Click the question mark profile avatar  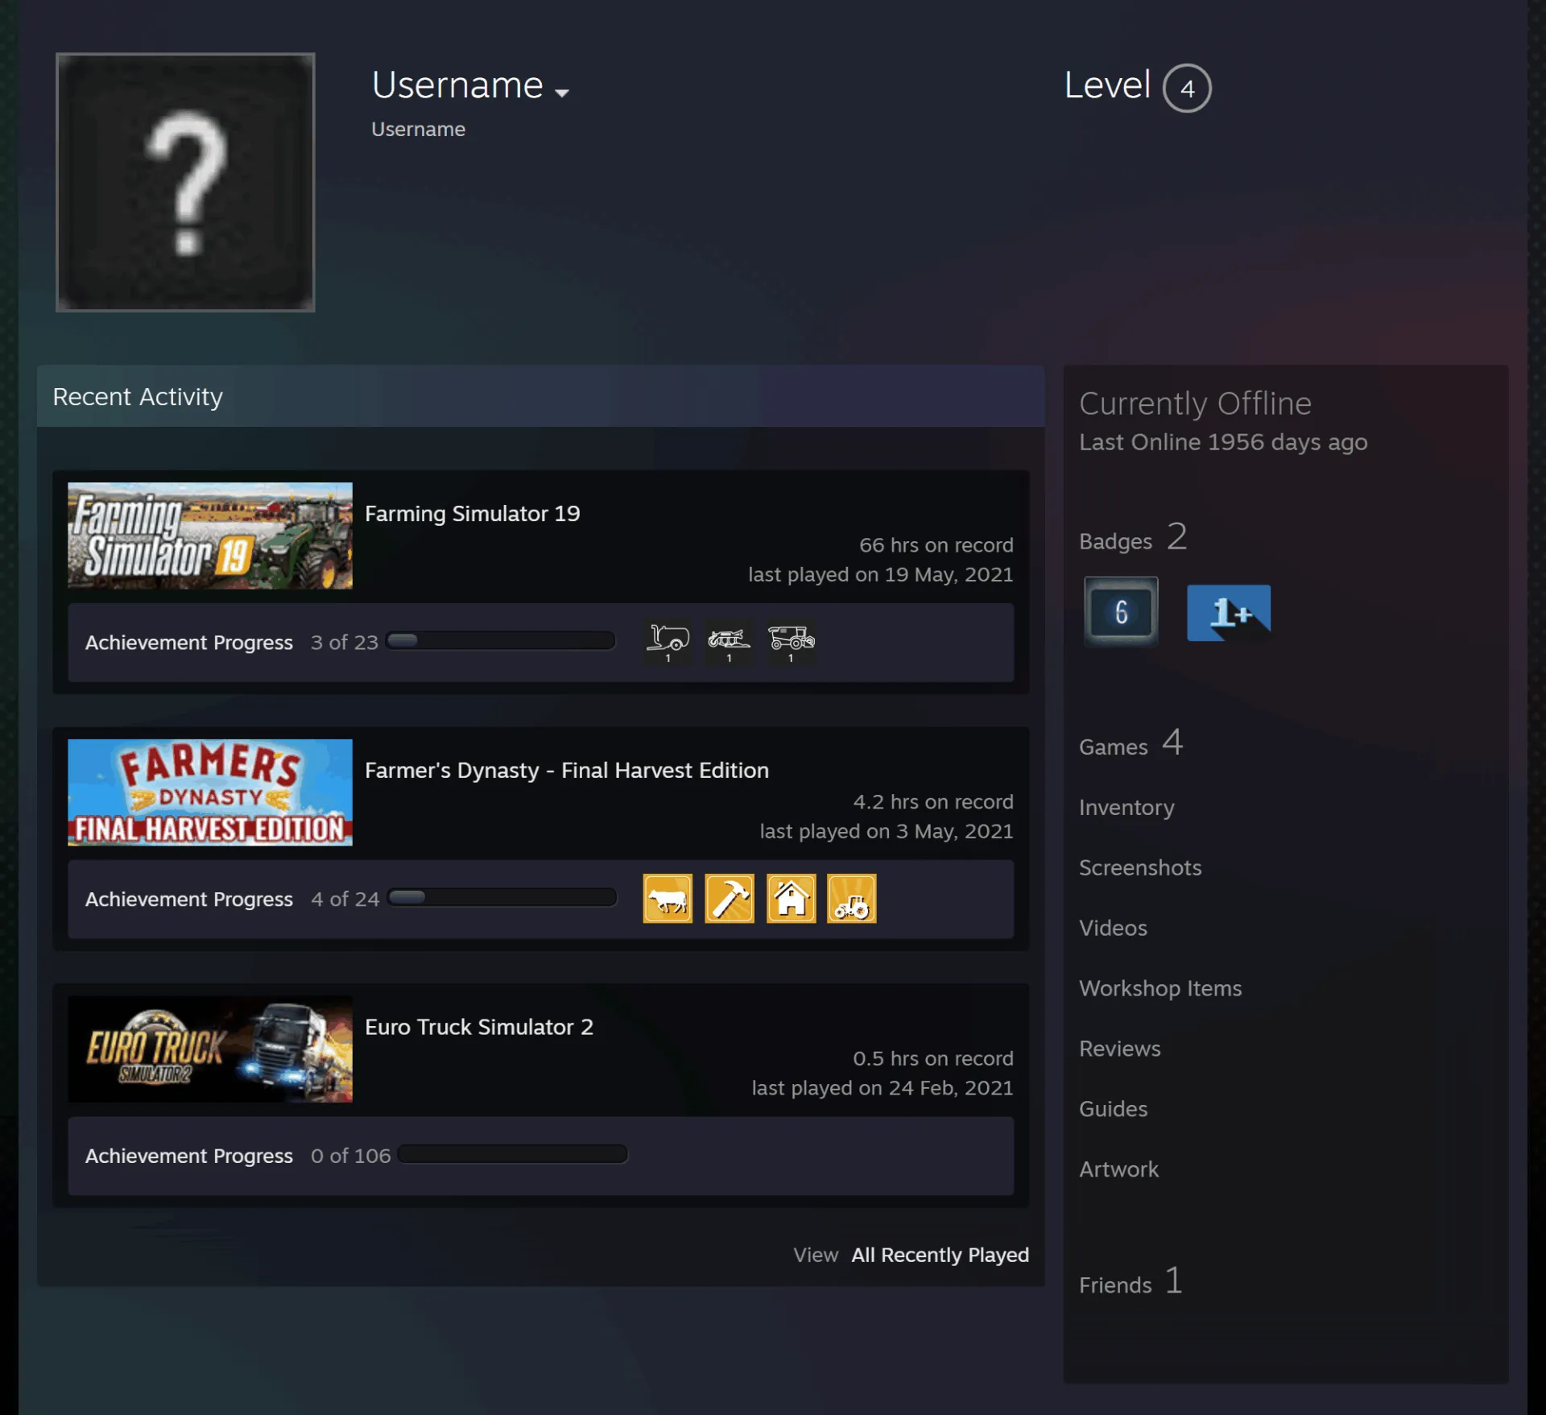click(185, 182)
